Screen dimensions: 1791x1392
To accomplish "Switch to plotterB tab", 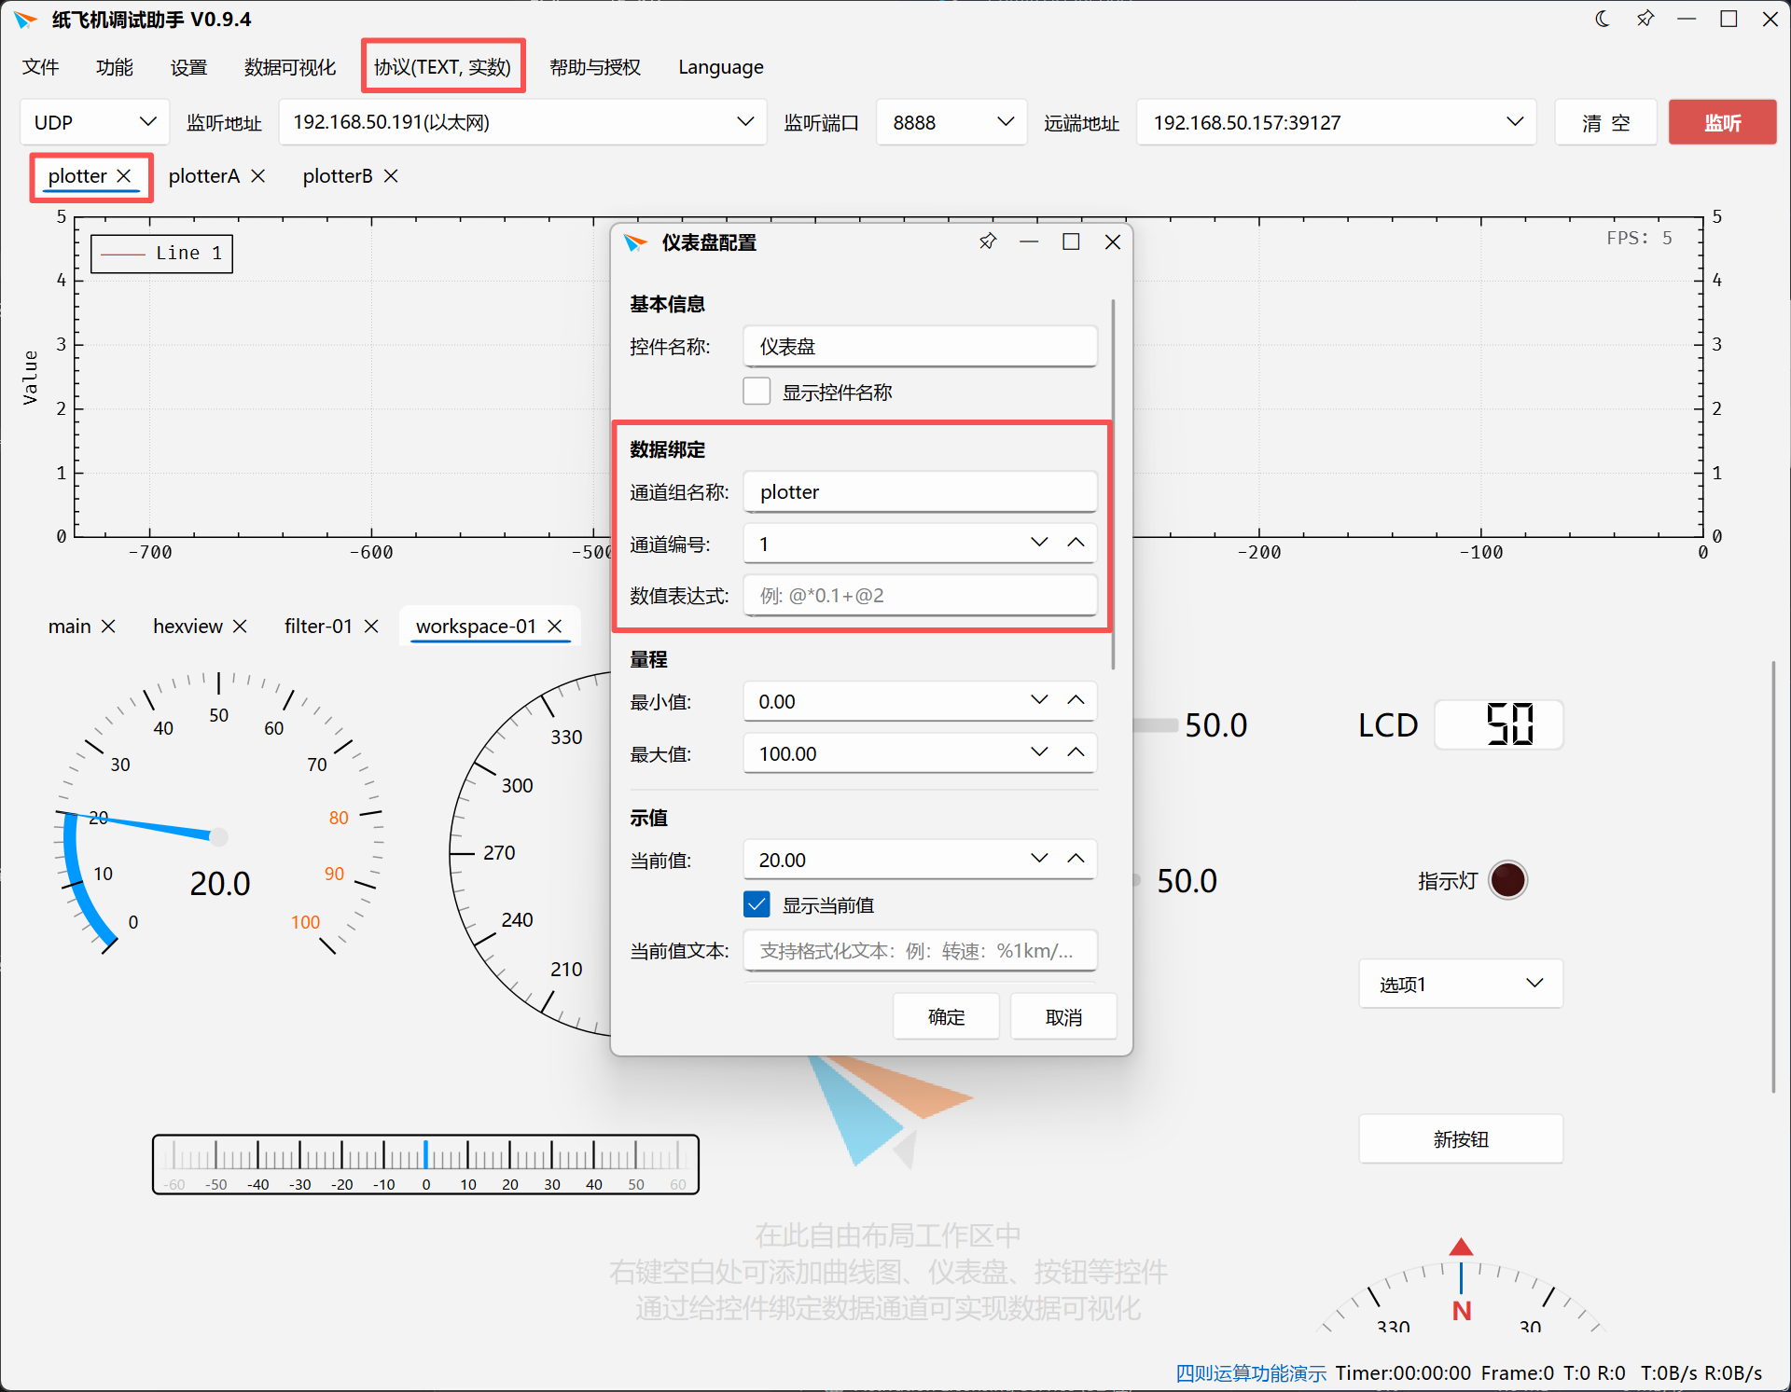I will pyautogui.click(x=338, y=175).
